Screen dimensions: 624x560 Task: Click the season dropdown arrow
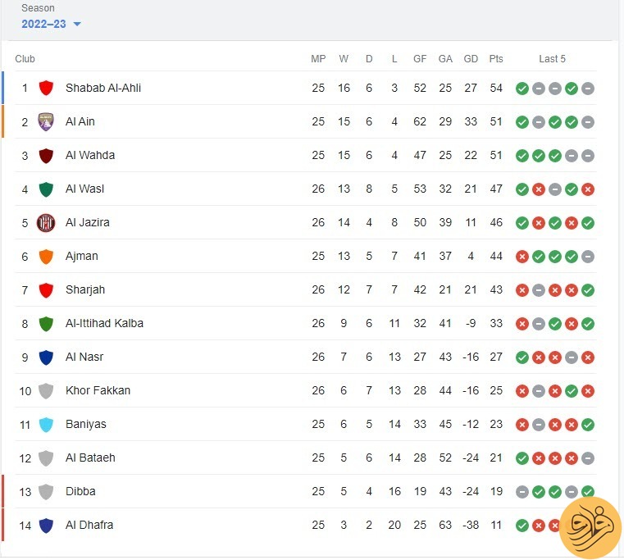coord(77,25)
